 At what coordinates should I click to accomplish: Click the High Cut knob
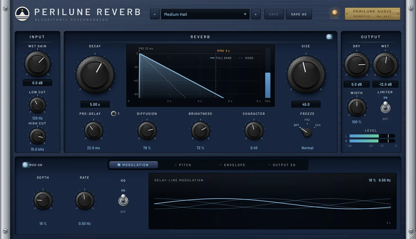37,136
